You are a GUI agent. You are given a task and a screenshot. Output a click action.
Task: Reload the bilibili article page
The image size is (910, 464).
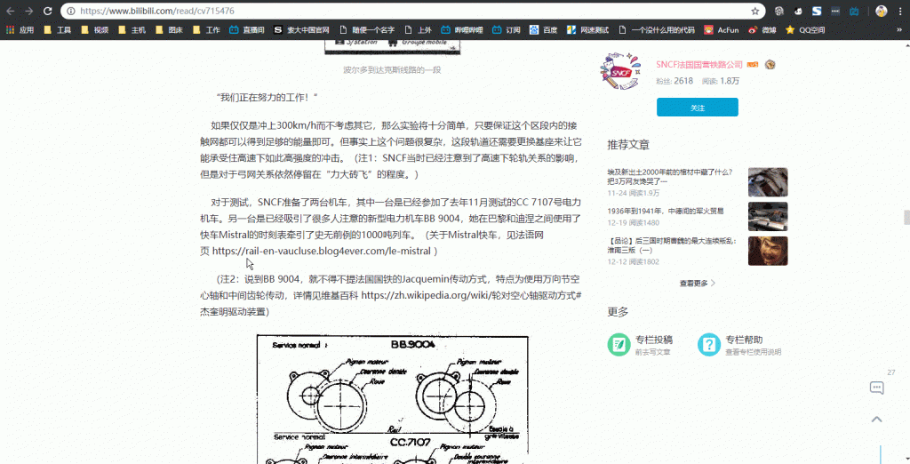click(48, 11)
